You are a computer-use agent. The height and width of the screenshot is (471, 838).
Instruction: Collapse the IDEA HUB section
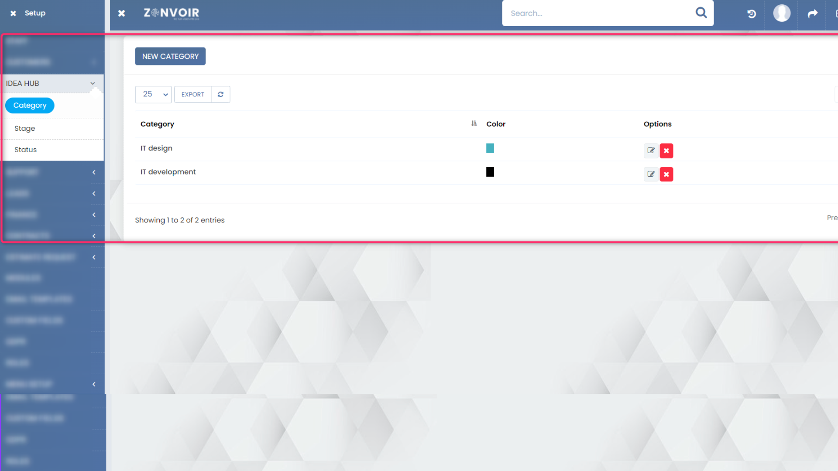click(x=93, y=83)
